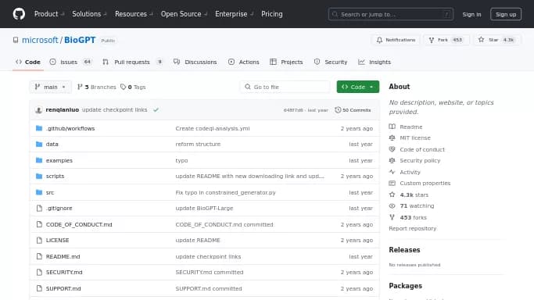The width and height of the screenshot is (534, 300).
Task: Click the forks icon in About
Action: coord(392,217)
